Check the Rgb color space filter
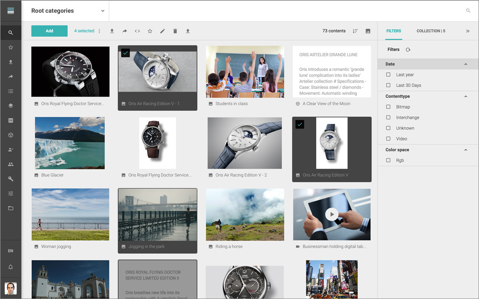Screen dimensions: 479x299 click(388, 160)
